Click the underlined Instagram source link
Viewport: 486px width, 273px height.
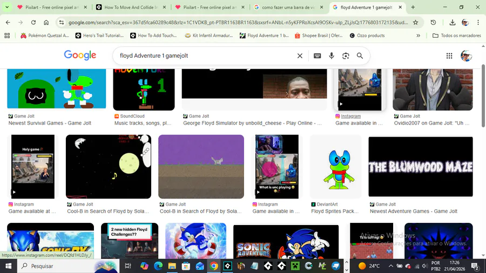[x=350, y=116]
